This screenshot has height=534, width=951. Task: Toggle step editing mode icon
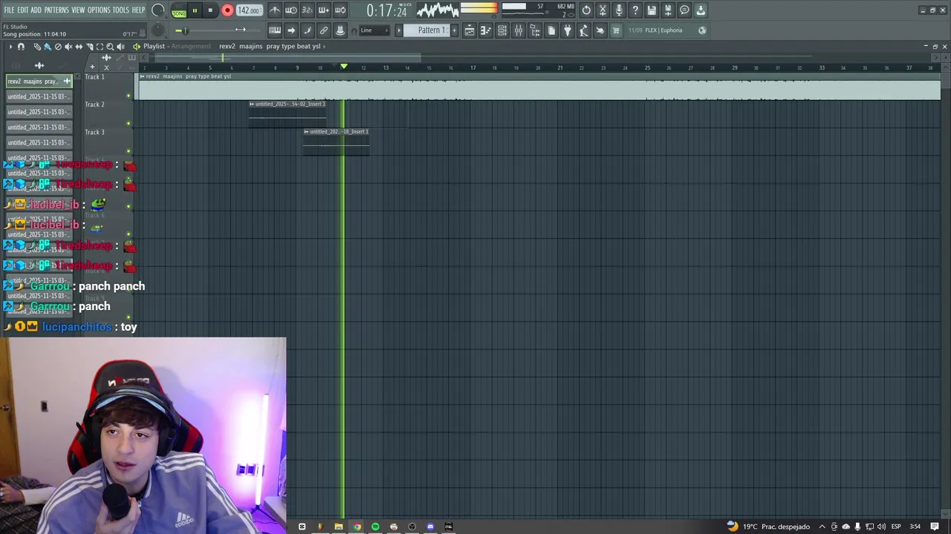pyautogui.click(x=308, y=30)
